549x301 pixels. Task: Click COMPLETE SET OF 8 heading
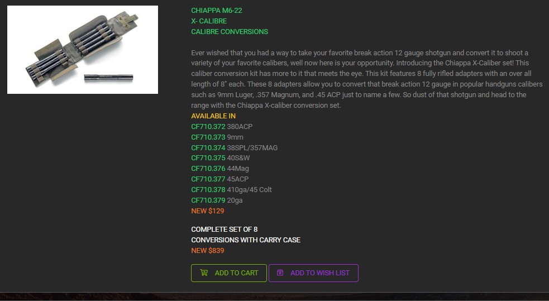click(x=224, y=230)
